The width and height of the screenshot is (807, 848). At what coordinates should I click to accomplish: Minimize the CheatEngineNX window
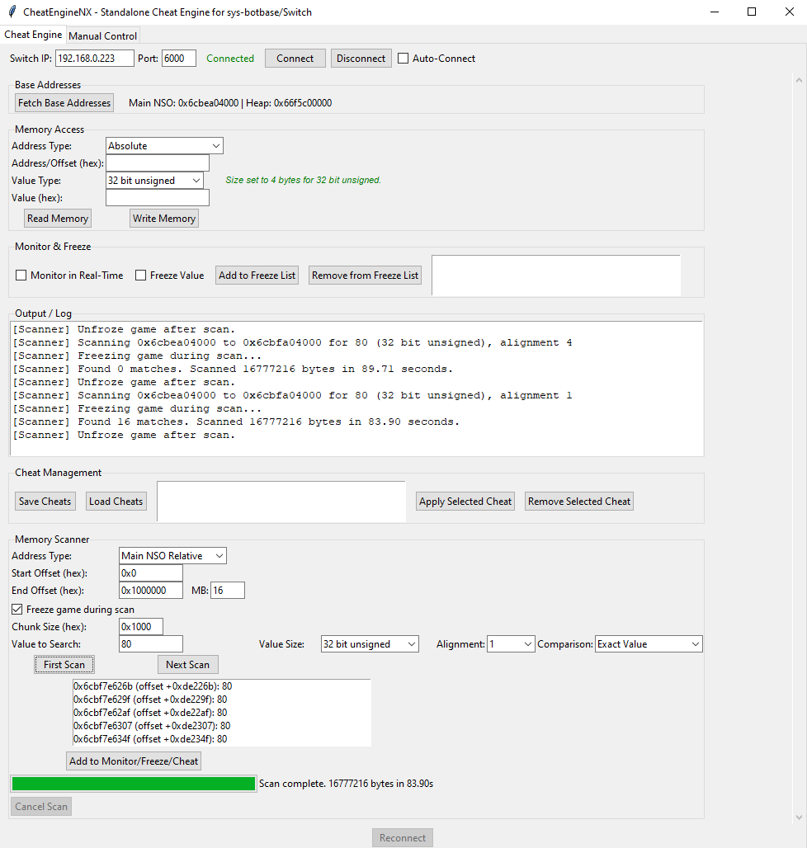tap(715, 12)
